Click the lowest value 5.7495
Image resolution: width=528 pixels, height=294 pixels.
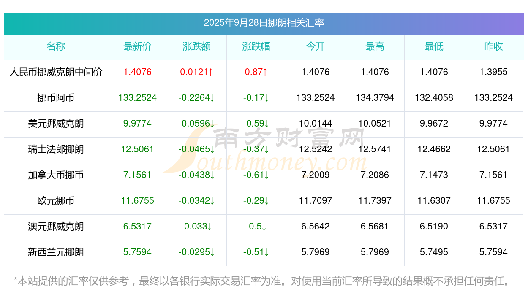(434, 252)
